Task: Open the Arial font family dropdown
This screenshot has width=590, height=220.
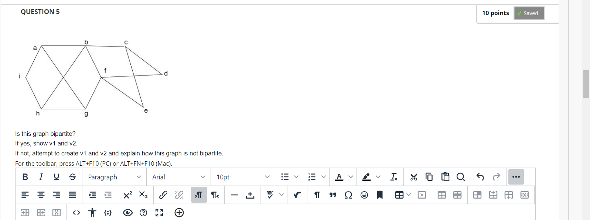Action: coord(179,177)
